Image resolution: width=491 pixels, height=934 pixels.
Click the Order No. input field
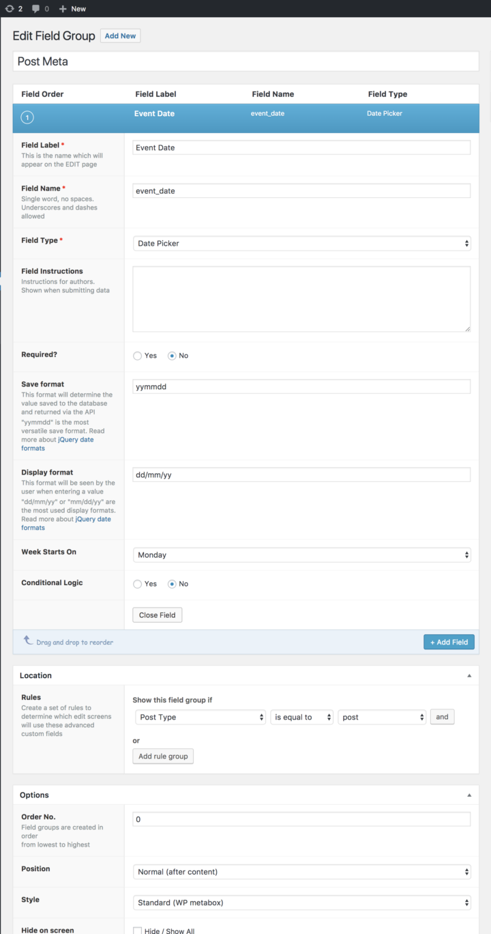(301, 819)
